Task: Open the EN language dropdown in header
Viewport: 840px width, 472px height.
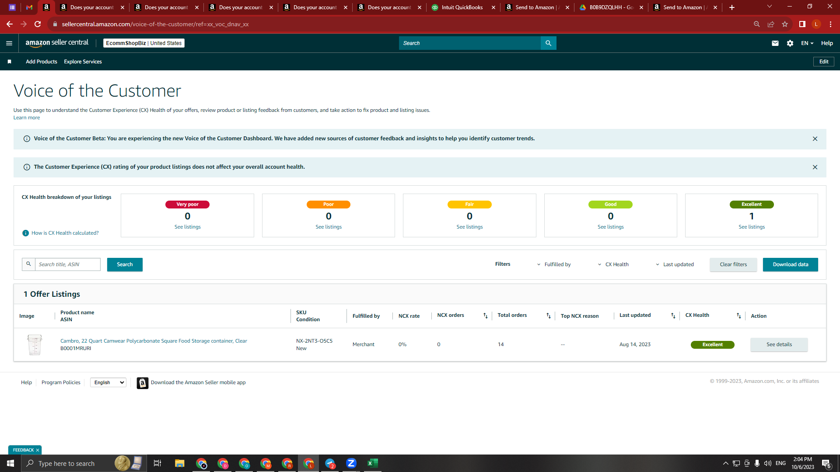Action: (807, 43)
